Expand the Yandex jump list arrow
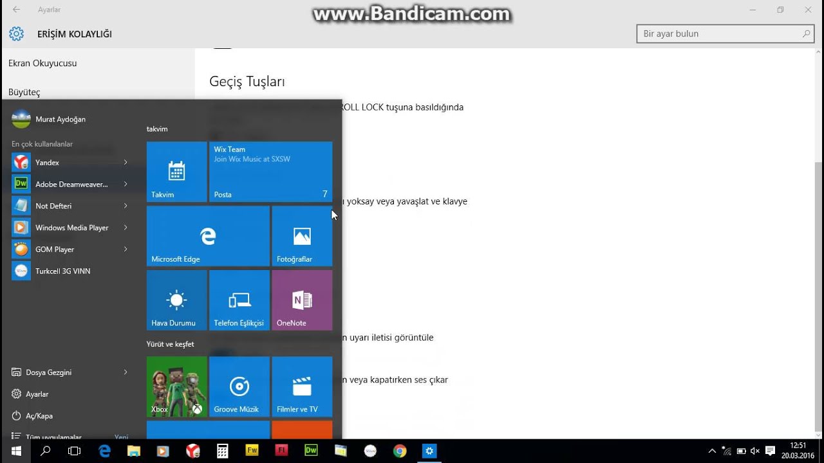 [126, 163]
